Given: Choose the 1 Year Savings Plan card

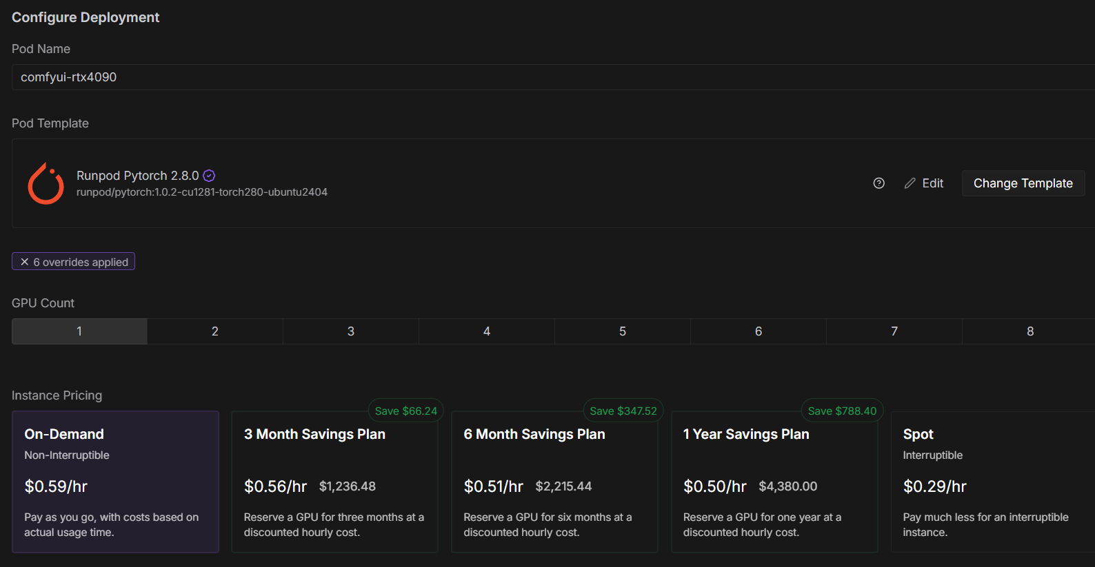Looking at the screenshot, I should click(774, 482).
